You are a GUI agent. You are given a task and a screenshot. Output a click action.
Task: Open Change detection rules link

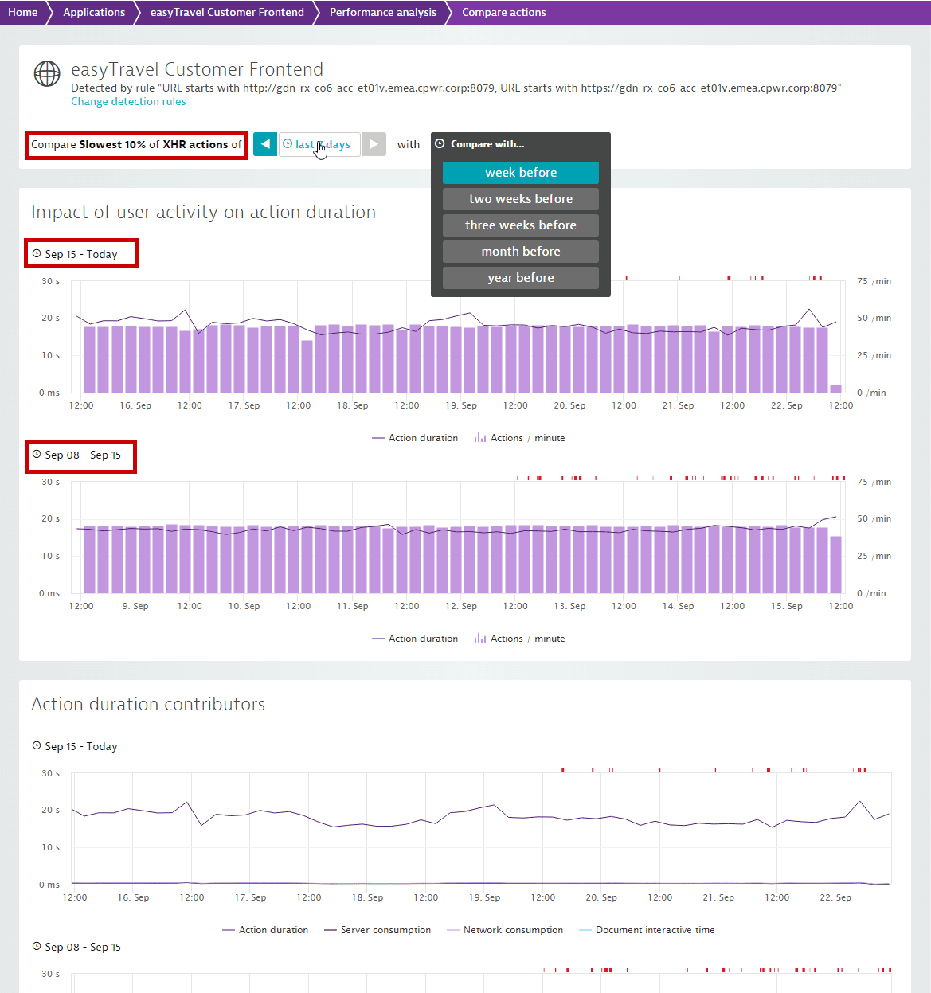(x=128, y=101)
